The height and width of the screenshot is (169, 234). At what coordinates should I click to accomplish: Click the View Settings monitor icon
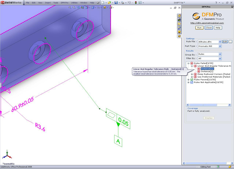click(x=111, y=7)
